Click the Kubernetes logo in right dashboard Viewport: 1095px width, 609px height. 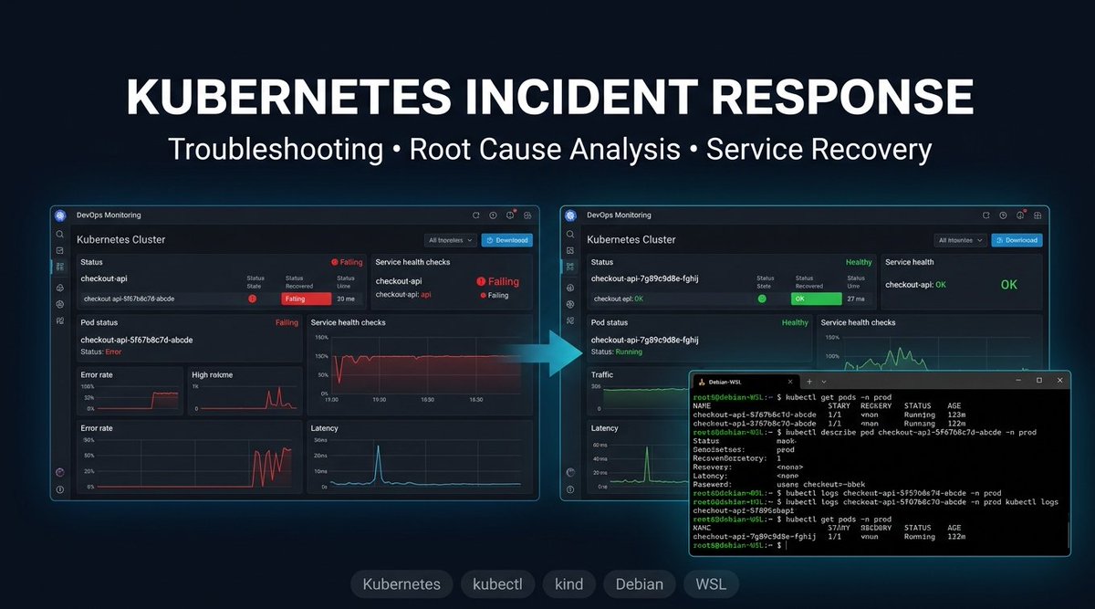pyautogui.click(x=571, y=215)
